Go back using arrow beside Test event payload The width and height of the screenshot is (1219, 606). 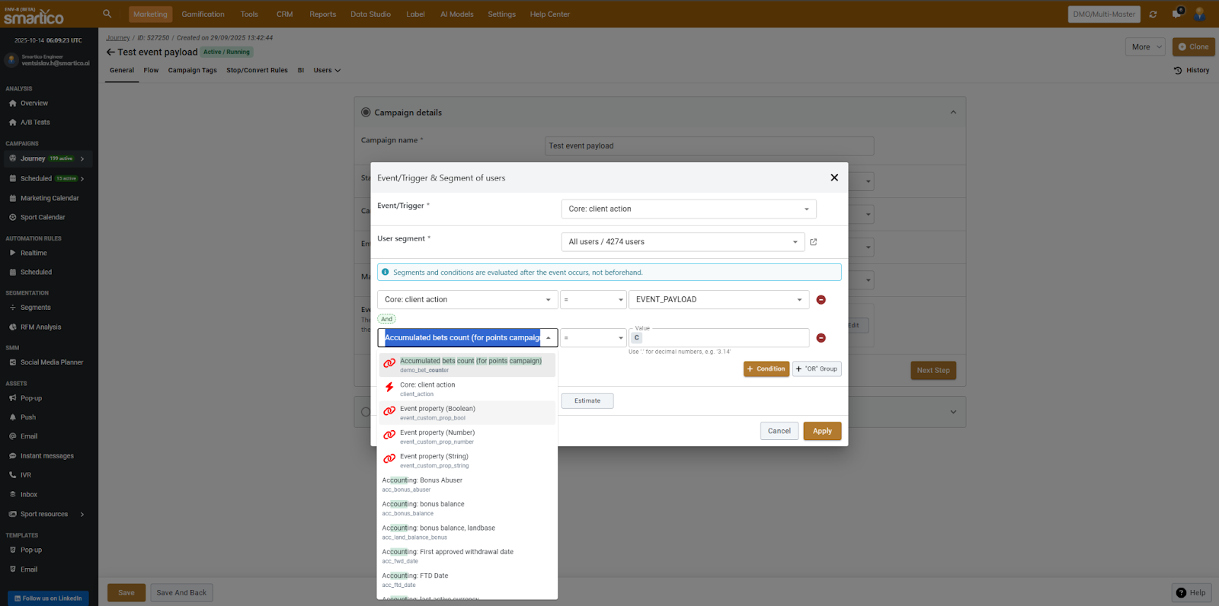pyautogui.click(x=110, y=53)
